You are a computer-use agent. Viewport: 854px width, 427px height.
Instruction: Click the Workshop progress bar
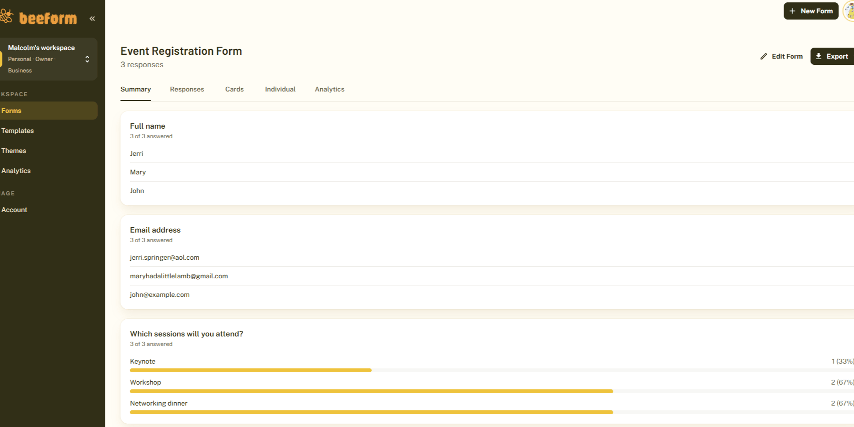point(492,391)
